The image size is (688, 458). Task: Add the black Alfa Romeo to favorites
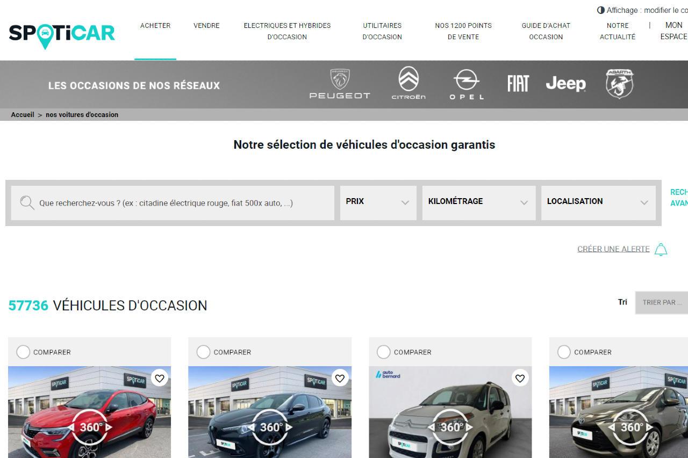[340, 378]
